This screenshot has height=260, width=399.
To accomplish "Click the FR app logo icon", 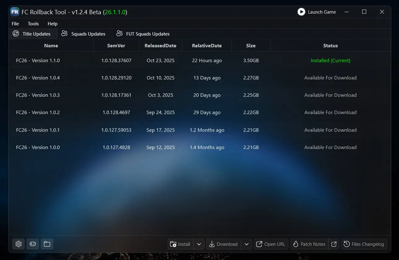I will (15, 12).
